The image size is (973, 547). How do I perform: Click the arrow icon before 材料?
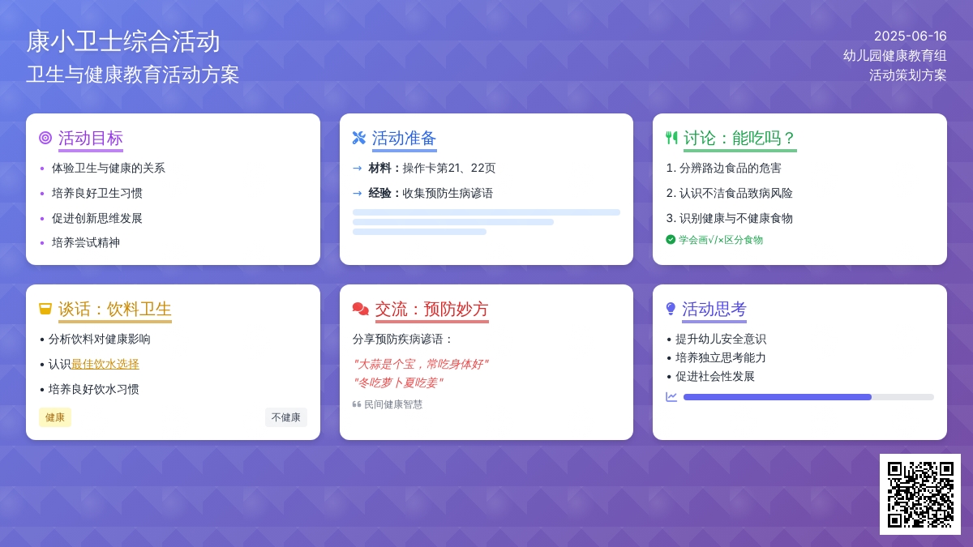[358, 168]
